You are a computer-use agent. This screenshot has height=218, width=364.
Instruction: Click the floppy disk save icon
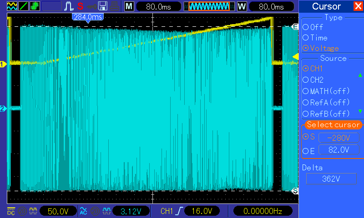click(103, 6)
